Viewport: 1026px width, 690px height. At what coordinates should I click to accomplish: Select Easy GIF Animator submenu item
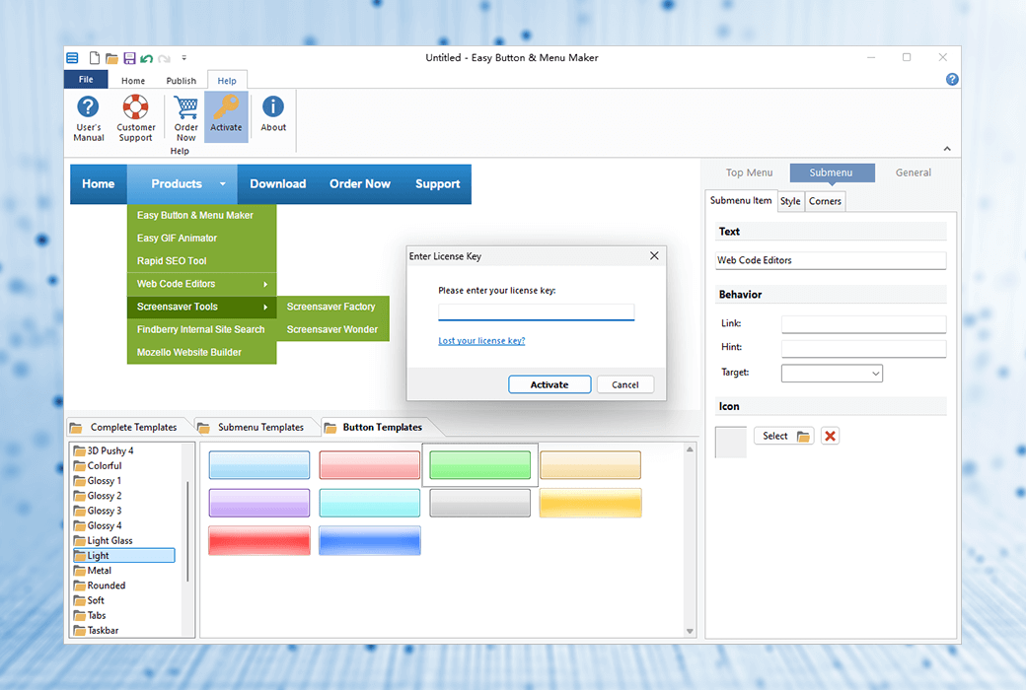[201, 239]
